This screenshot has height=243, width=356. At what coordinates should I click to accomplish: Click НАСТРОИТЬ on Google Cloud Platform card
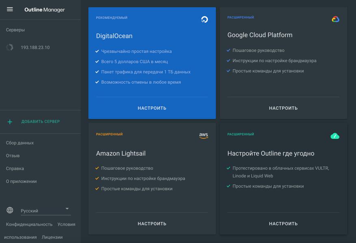[x=283, y=108]
